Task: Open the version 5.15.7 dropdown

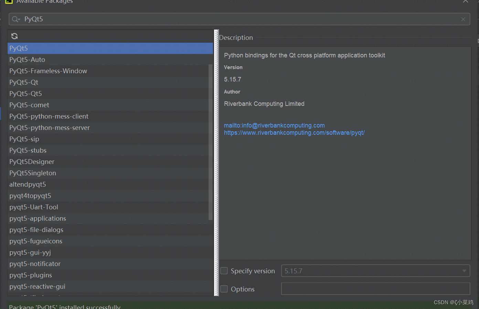Action: point(376,271)
